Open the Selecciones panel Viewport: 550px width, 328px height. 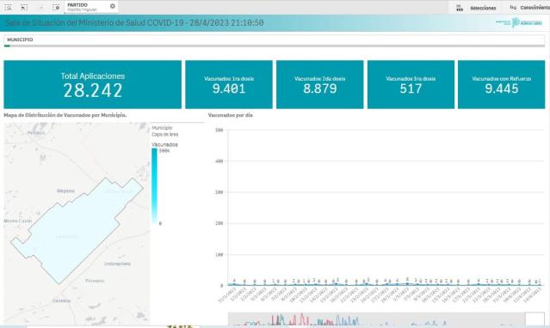[x=483, y=8]
